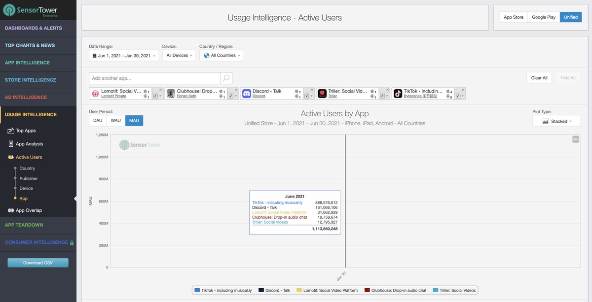Select the WAU user period

click(116, 121)
